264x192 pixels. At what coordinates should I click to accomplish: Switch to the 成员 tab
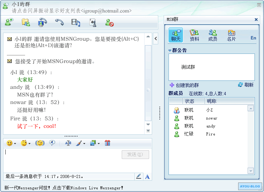(213, 35)
